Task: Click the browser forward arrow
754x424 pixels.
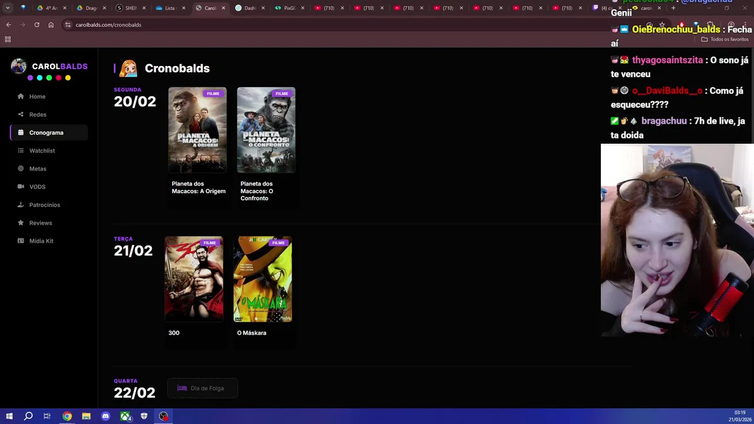Action: (22, 25)
